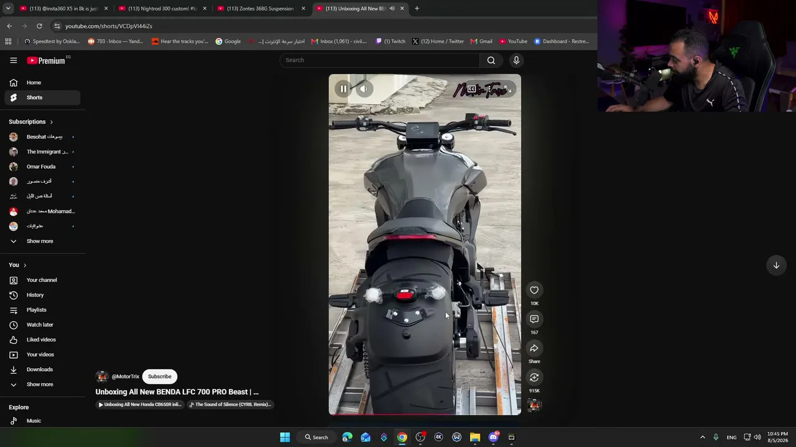Open The Immigrant subscription channel

pos(42,151)
